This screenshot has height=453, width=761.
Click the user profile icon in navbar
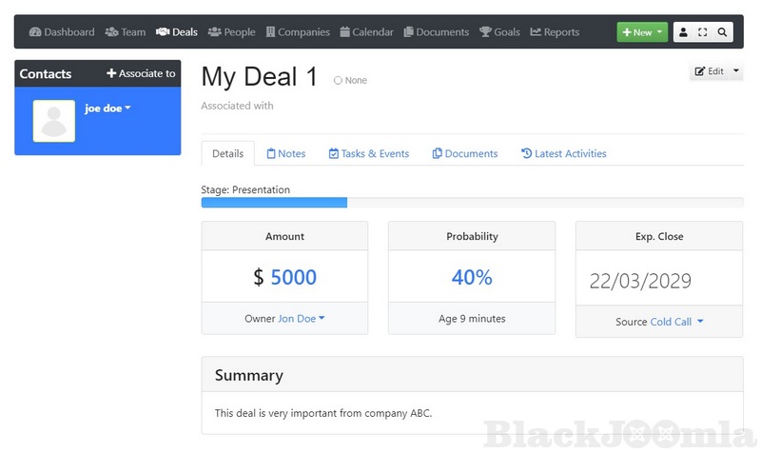tap(683, 32)
